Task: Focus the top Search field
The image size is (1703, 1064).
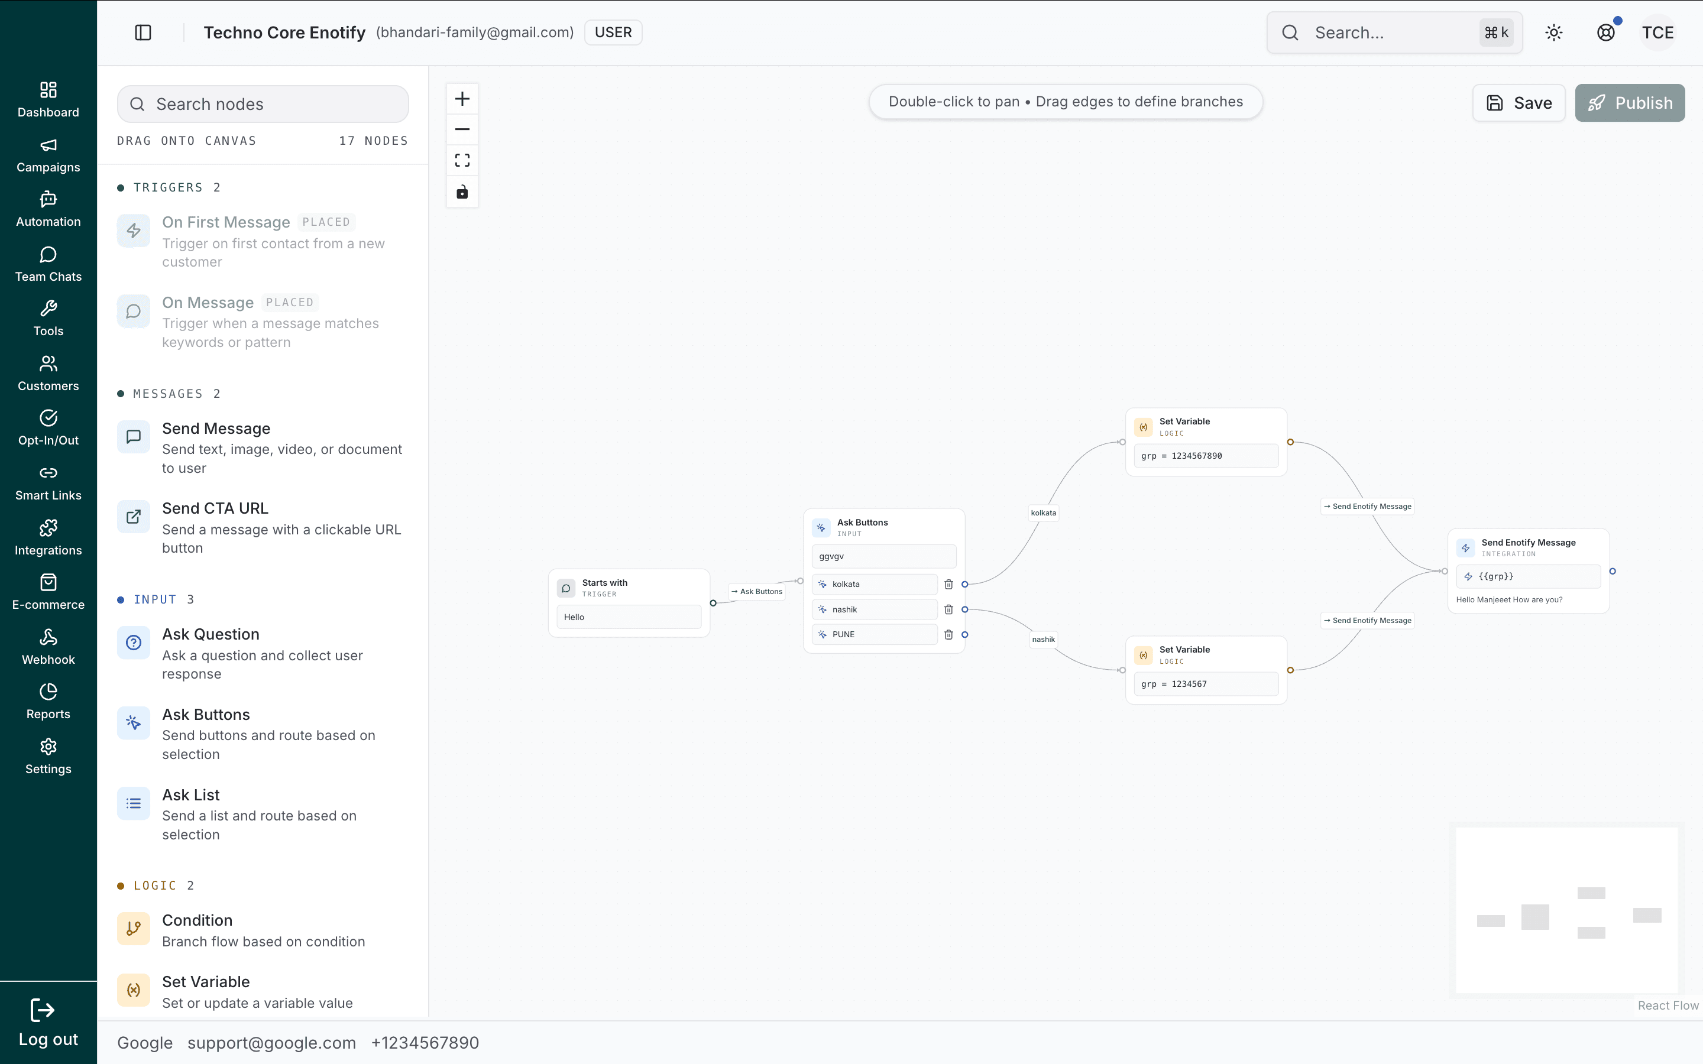Action: tap(1394, 33)
